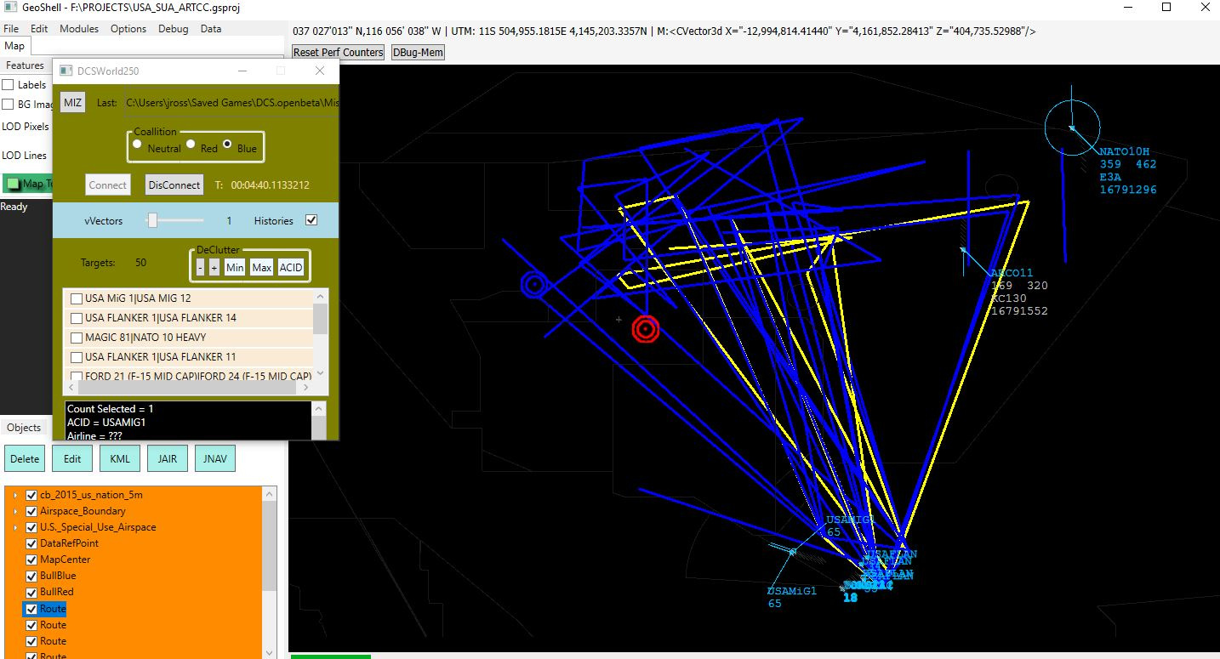
Task: Switch to the Objects tab
Action: point(23,428)
